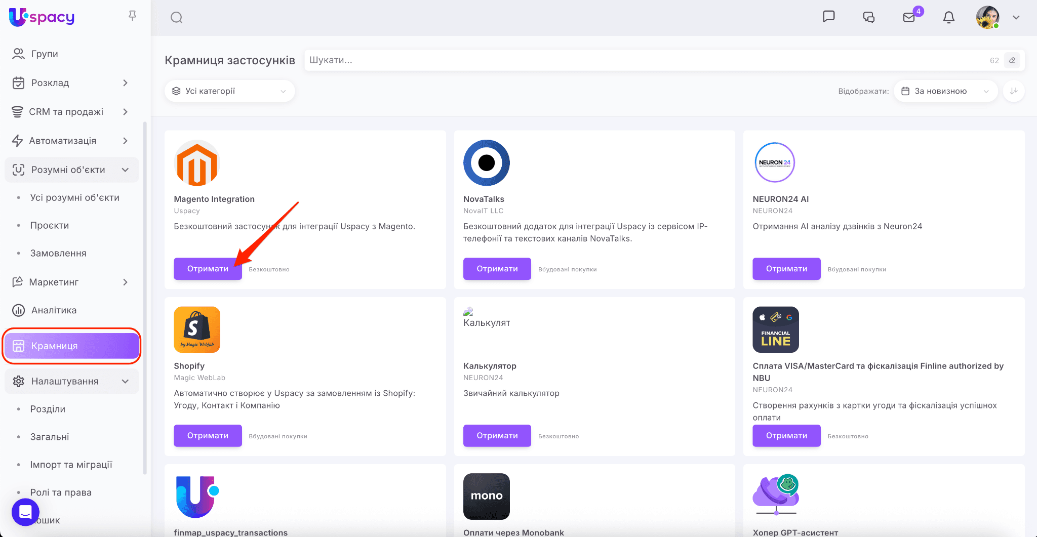Click the Розклад calendar icon
1037x537 pixels.
[x=18, y=82]
